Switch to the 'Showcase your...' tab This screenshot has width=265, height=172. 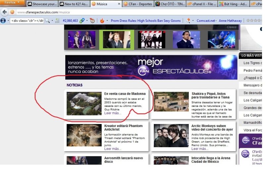[42, 4]
